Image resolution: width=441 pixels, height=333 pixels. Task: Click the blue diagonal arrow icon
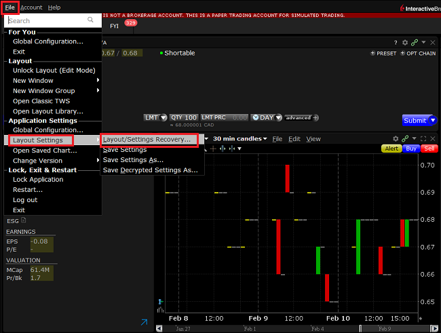pyautogui.click(x=144, y=322)
